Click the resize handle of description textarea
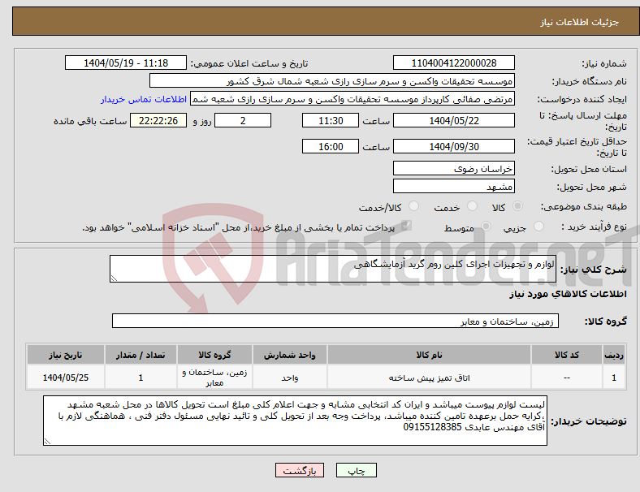This screenshot has width=640, height=492. (114, 278)
